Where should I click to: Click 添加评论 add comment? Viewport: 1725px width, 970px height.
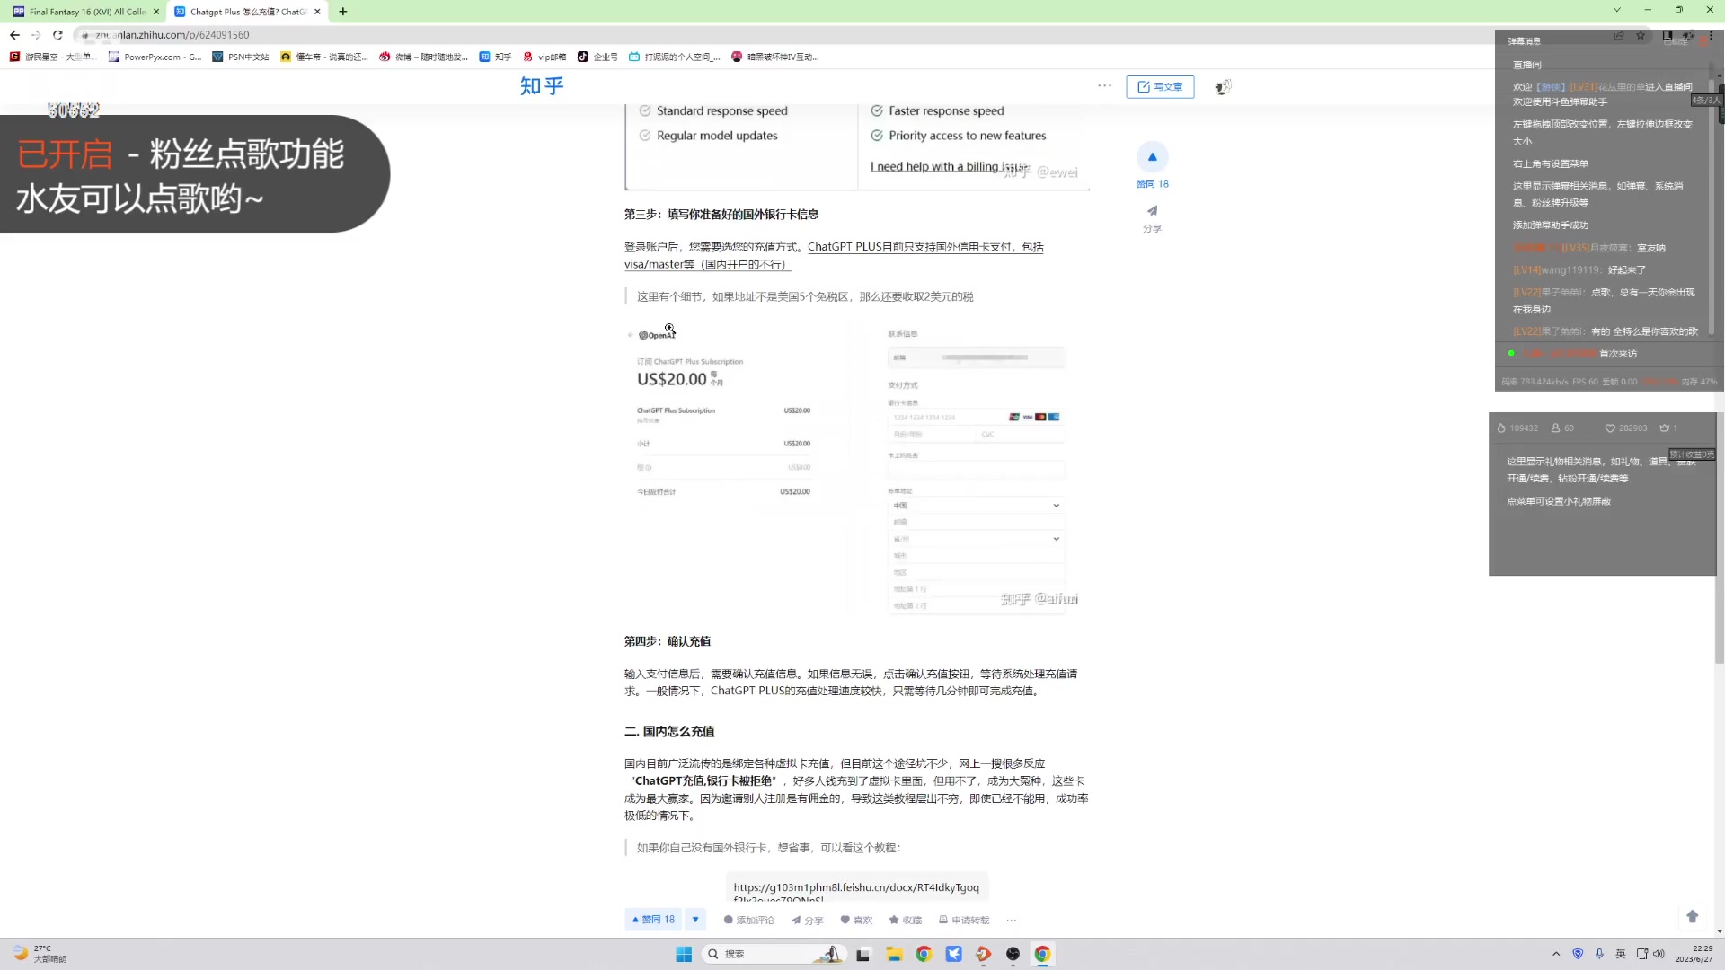point(748,920)
